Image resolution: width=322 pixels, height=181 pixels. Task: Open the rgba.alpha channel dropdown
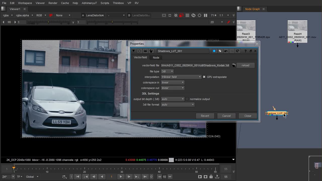(24, 15)
